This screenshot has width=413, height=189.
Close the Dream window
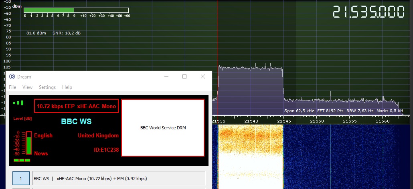point(203,76)
